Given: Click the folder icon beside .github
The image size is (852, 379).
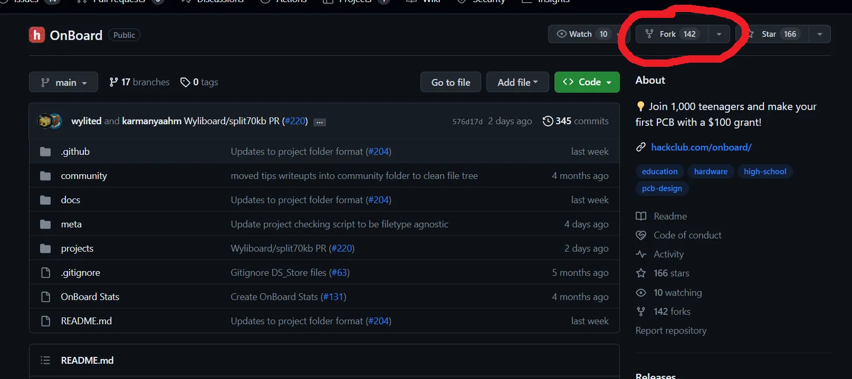Looking at the screenshot, I should click(x=45, y=152).
